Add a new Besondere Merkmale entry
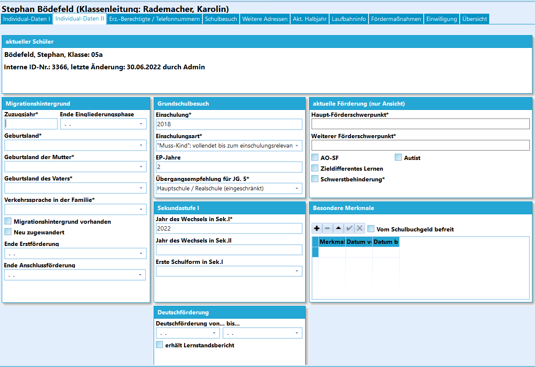The width and height of the screenshot is (535, 367). click(317, 228)
